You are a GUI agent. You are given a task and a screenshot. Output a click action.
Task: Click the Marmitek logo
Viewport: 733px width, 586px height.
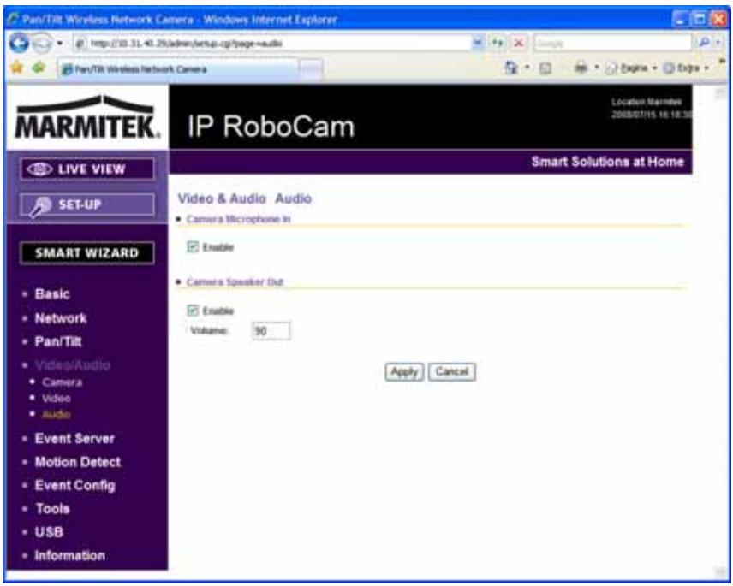click(88, 118)
